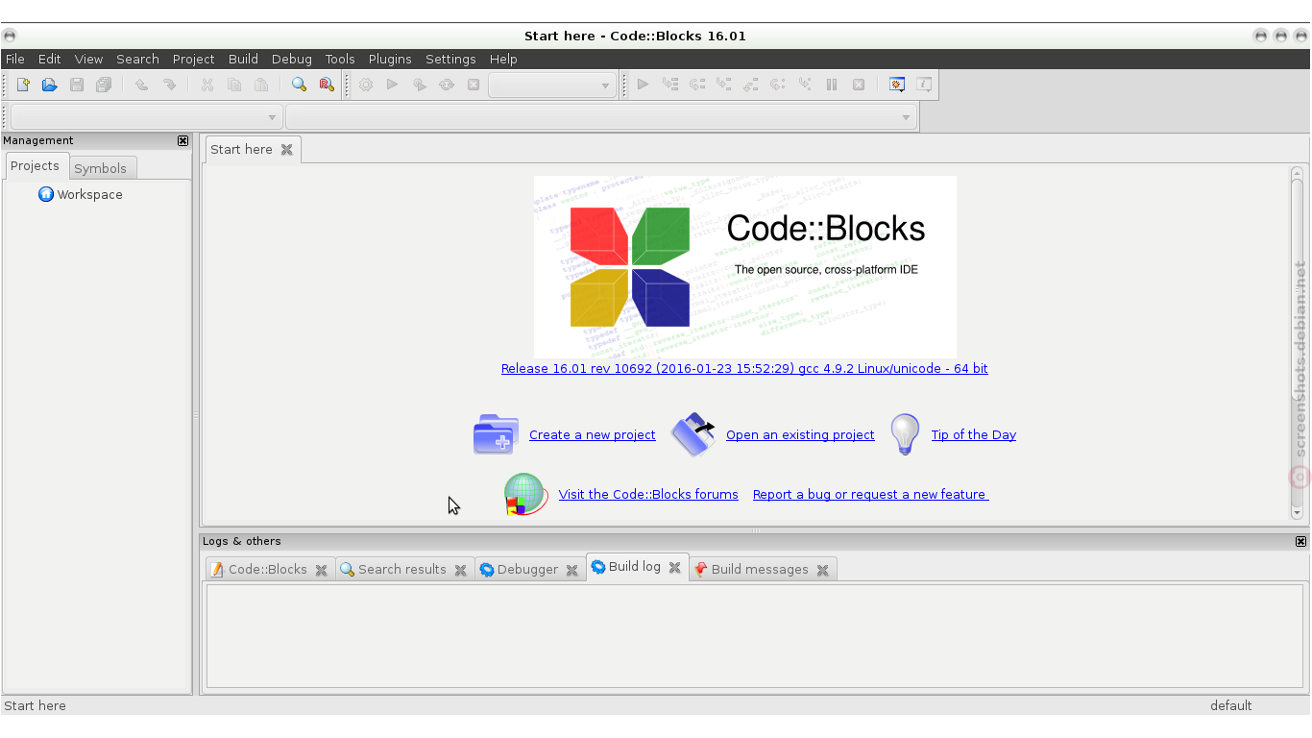Open the Project menu

[194, 59]
